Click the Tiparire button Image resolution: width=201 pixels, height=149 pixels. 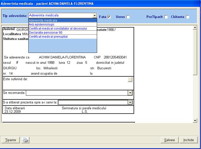coord(11,140)
